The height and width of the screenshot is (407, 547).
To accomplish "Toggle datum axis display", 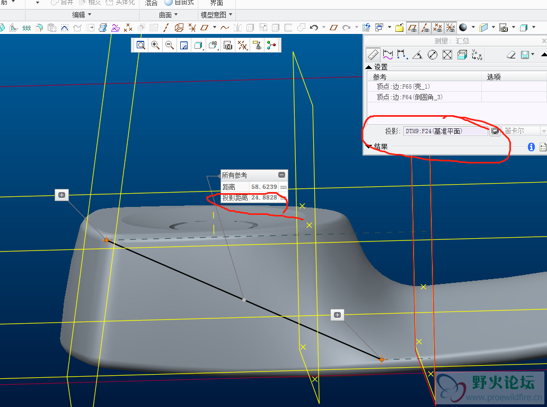I will 425,28.
